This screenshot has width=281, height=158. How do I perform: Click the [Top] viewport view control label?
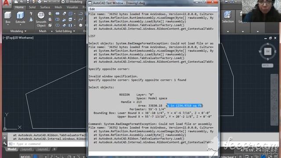coord(11,38)
